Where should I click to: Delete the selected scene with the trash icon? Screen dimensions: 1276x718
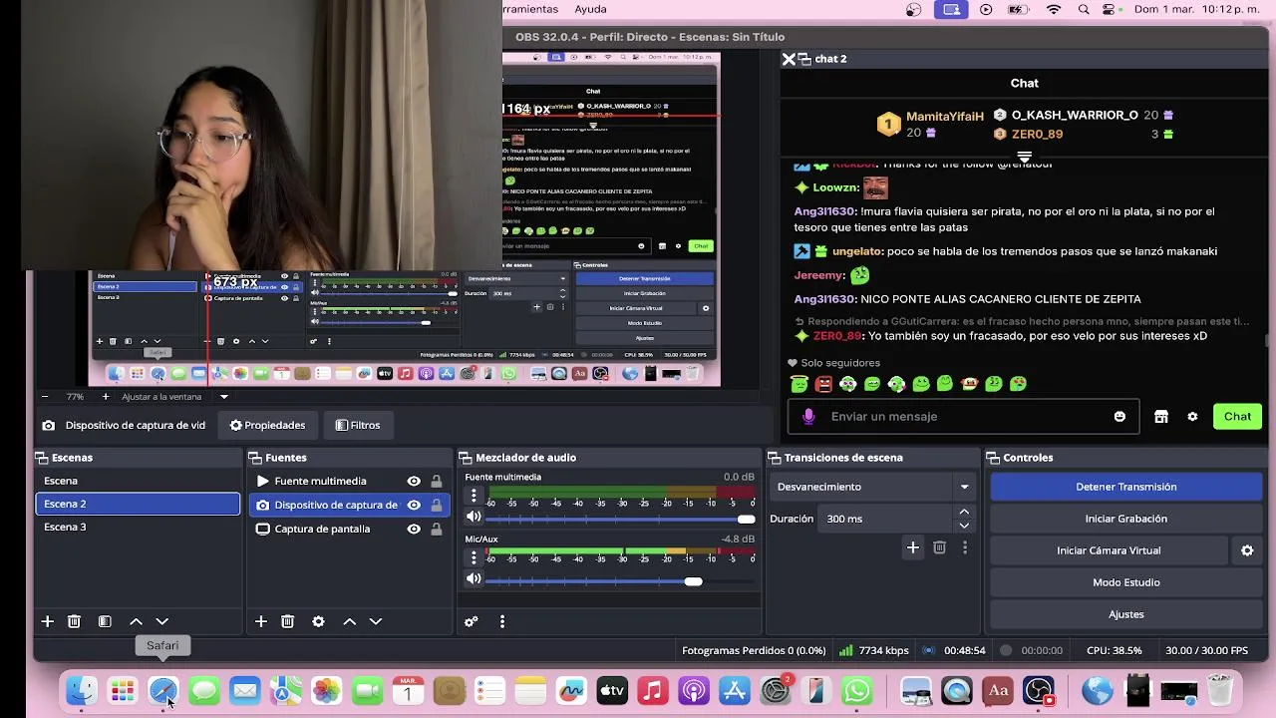click(x=74, y=621)
